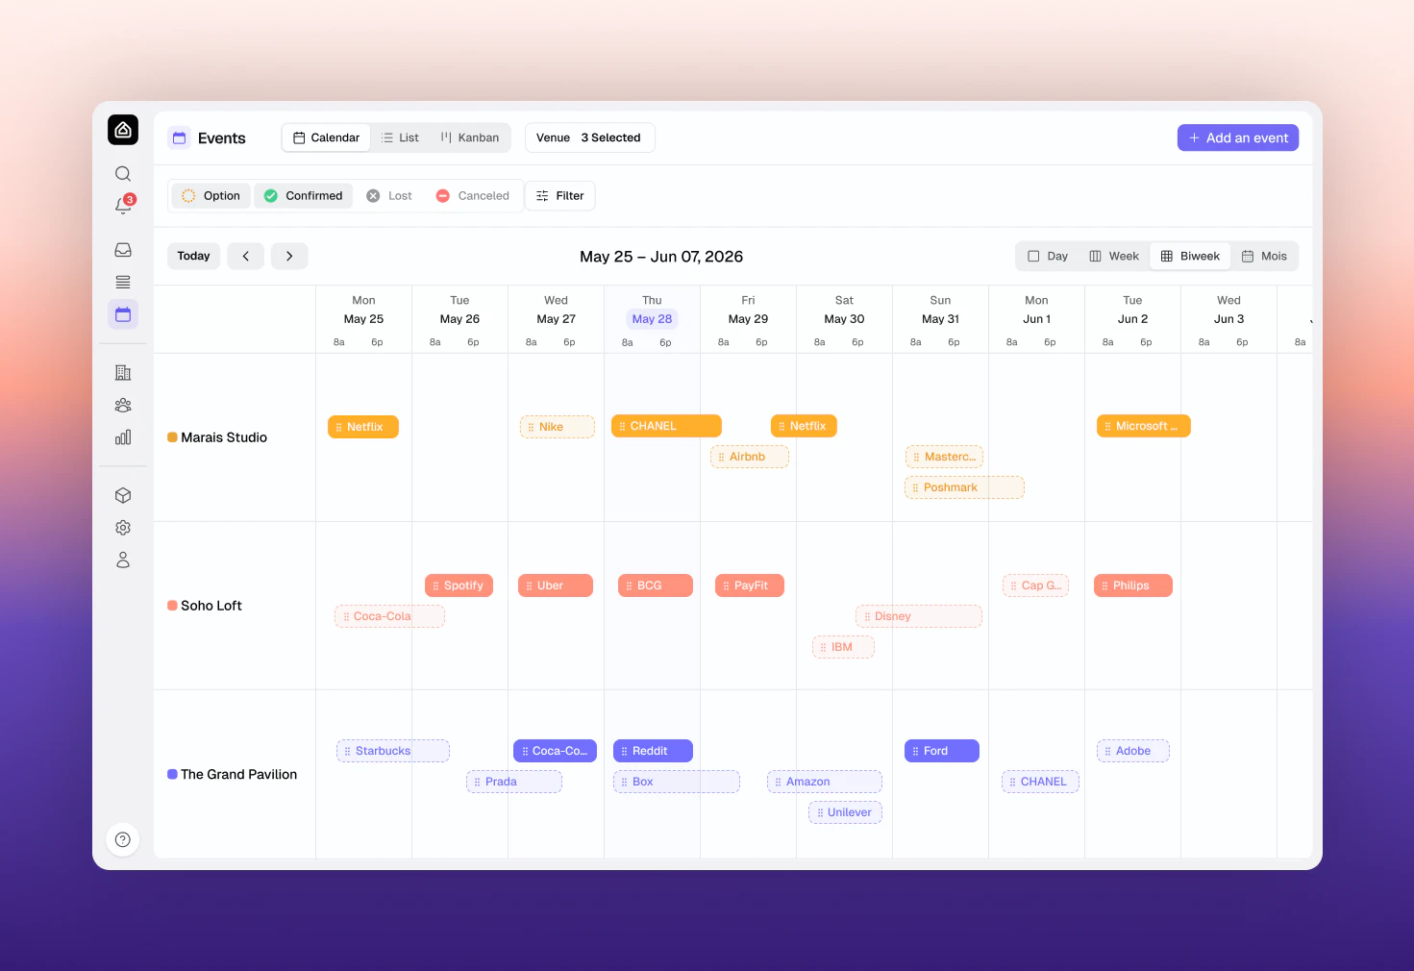Jump to Today

[193, 257]
